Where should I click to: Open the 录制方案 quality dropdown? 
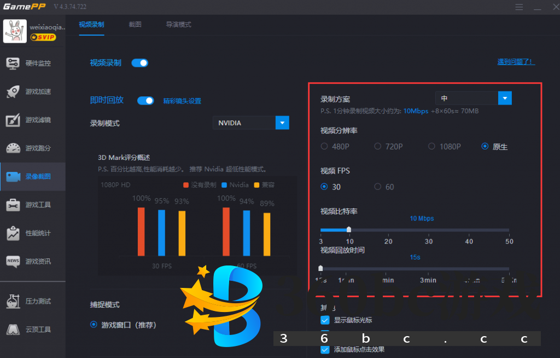tap(474, 97)
